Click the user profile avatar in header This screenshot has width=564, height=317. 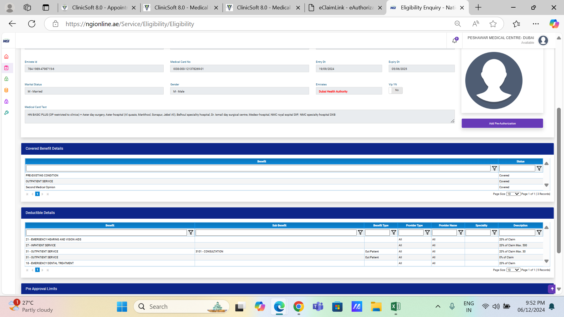pos(543,40)
